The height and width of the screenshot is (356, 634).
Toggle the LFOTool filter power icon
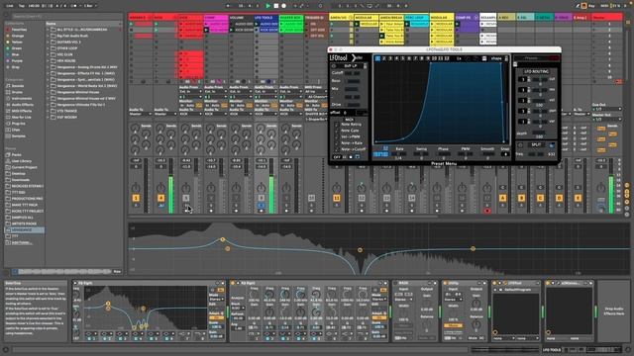[334, 66]
